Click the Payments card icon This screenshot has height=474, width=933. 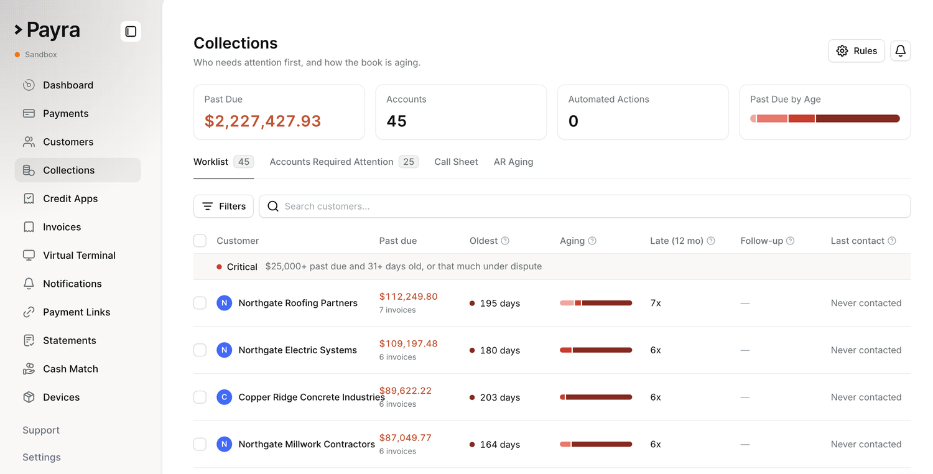point(29,113)
